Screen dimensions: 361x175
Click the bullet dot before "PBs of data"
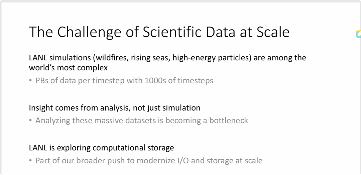31,81
